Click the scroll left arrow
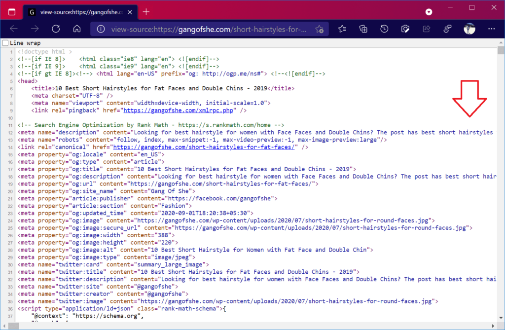The height and width of the screenshot is (330, 505). (4, 326)
